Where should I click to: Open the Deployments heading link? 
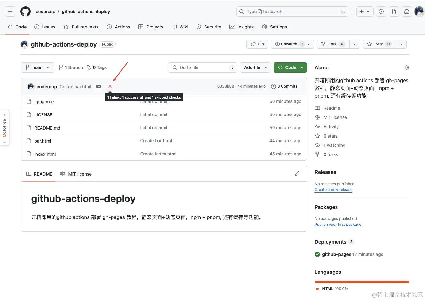click(334, 242)
